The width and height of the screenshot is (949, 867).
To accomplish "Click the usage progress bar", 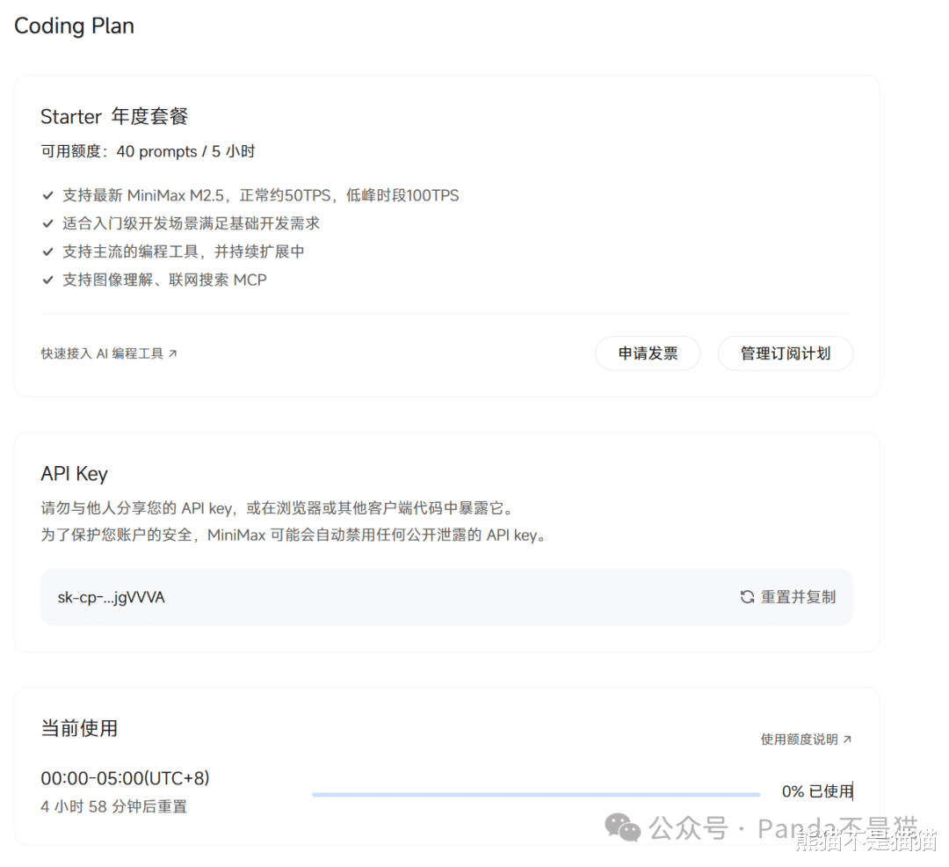I will point(536,794).
